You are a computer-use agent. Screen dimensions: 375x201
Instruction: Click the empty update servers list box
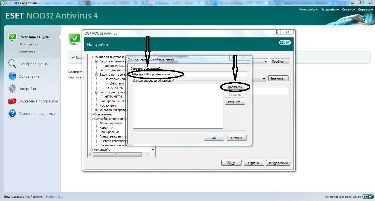pyautogui.click(x=178, y=106)
